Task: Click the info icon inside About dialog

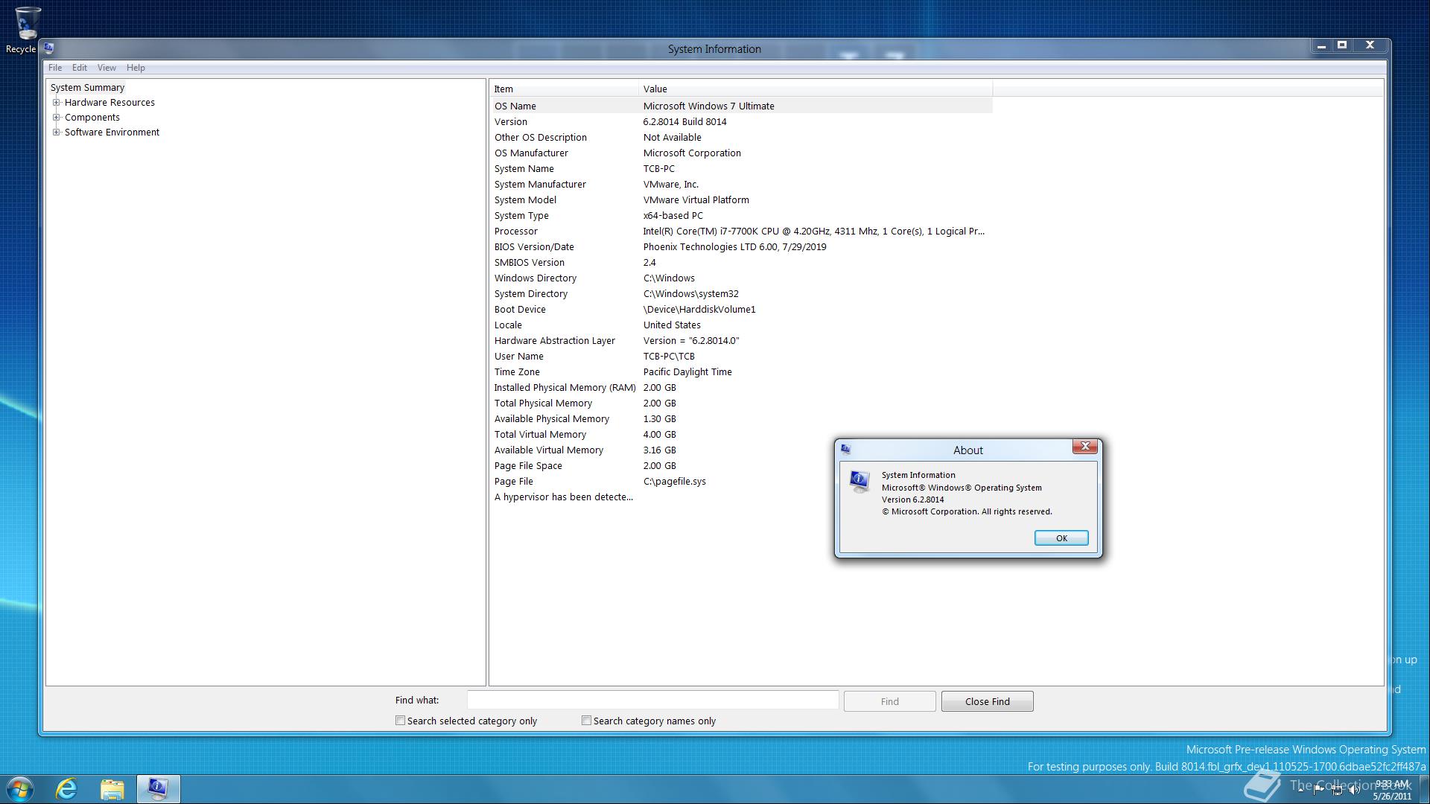Action: [859, 482]
